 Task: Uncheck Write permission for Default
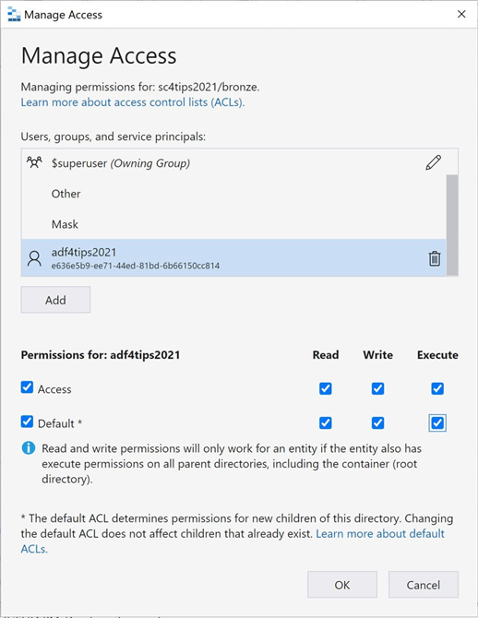point(377,422)
